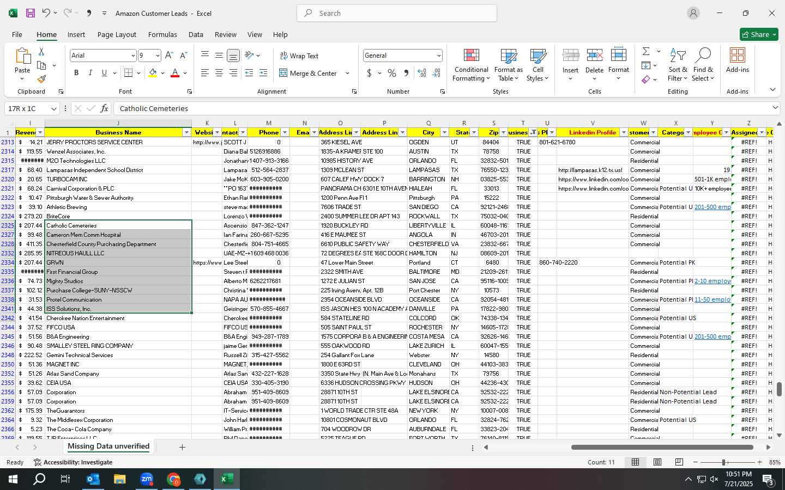Click the Copy icon in Clipboard group
The image size is (785, 490).
click(x=41, y=65)
